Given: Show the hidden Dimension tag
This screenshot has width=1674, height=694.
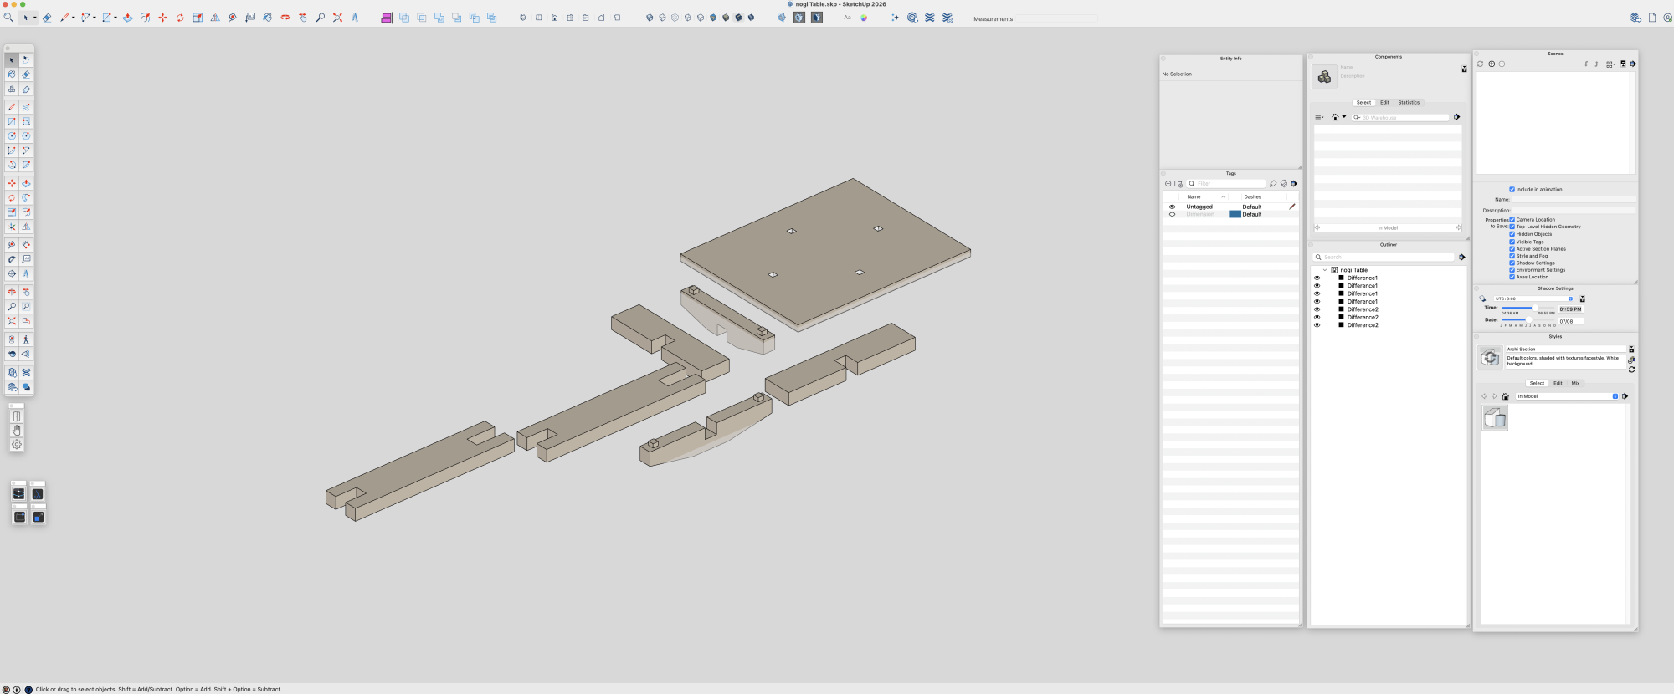Looking at the screenshot, I should pyautogui.click(x=1172, y=215).
